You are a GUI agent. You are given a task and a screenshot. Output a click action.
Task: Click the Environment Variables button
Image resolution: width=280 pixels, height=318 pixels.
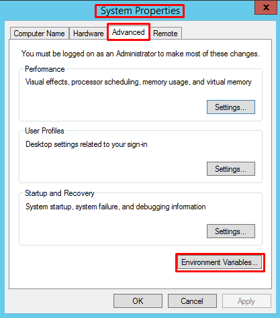[220, 262]
